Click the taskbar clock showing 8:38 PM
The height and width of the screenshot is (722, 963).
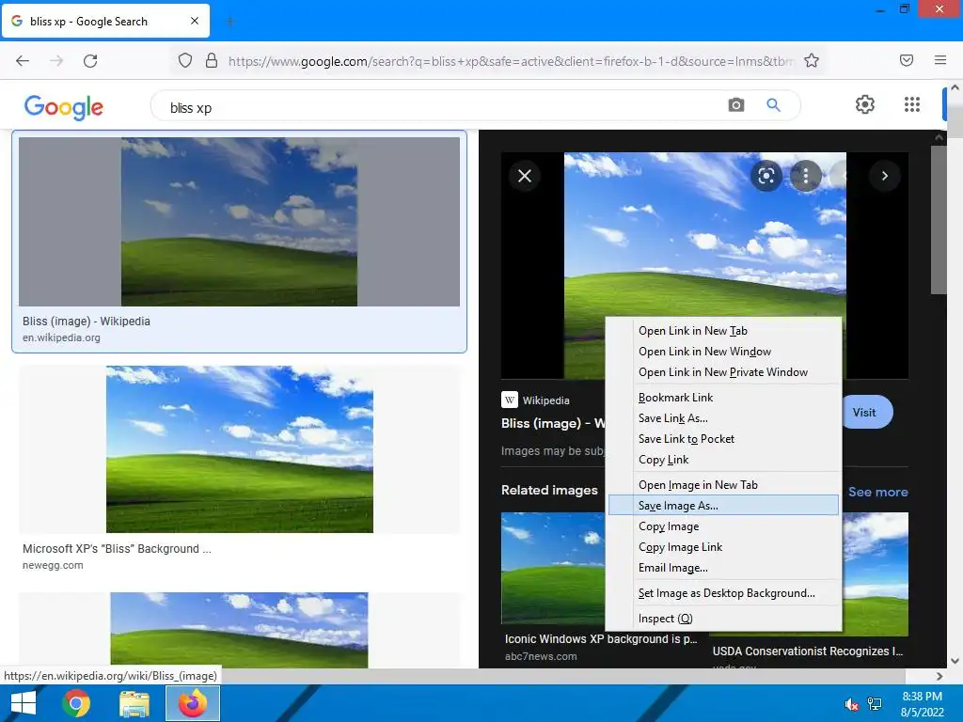tap(922, 703)
